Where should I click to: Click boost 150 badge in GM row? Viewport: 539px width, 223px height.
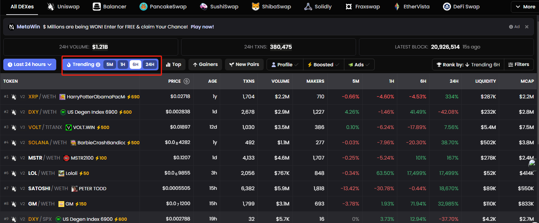(81, 204)
